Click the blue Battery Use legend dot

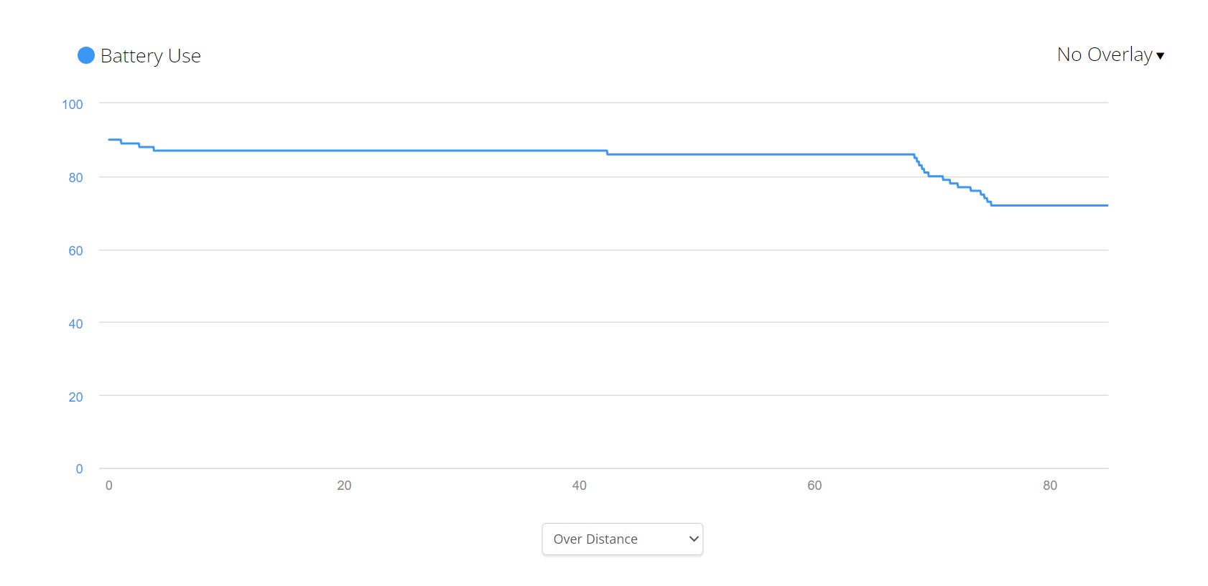[86, 55]
